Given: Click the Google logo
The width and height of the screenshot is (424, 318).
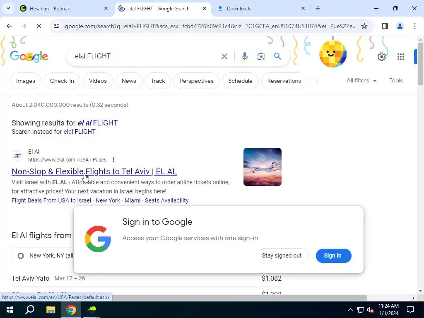Looking at the screenshot, I should [x=29, y=56].
